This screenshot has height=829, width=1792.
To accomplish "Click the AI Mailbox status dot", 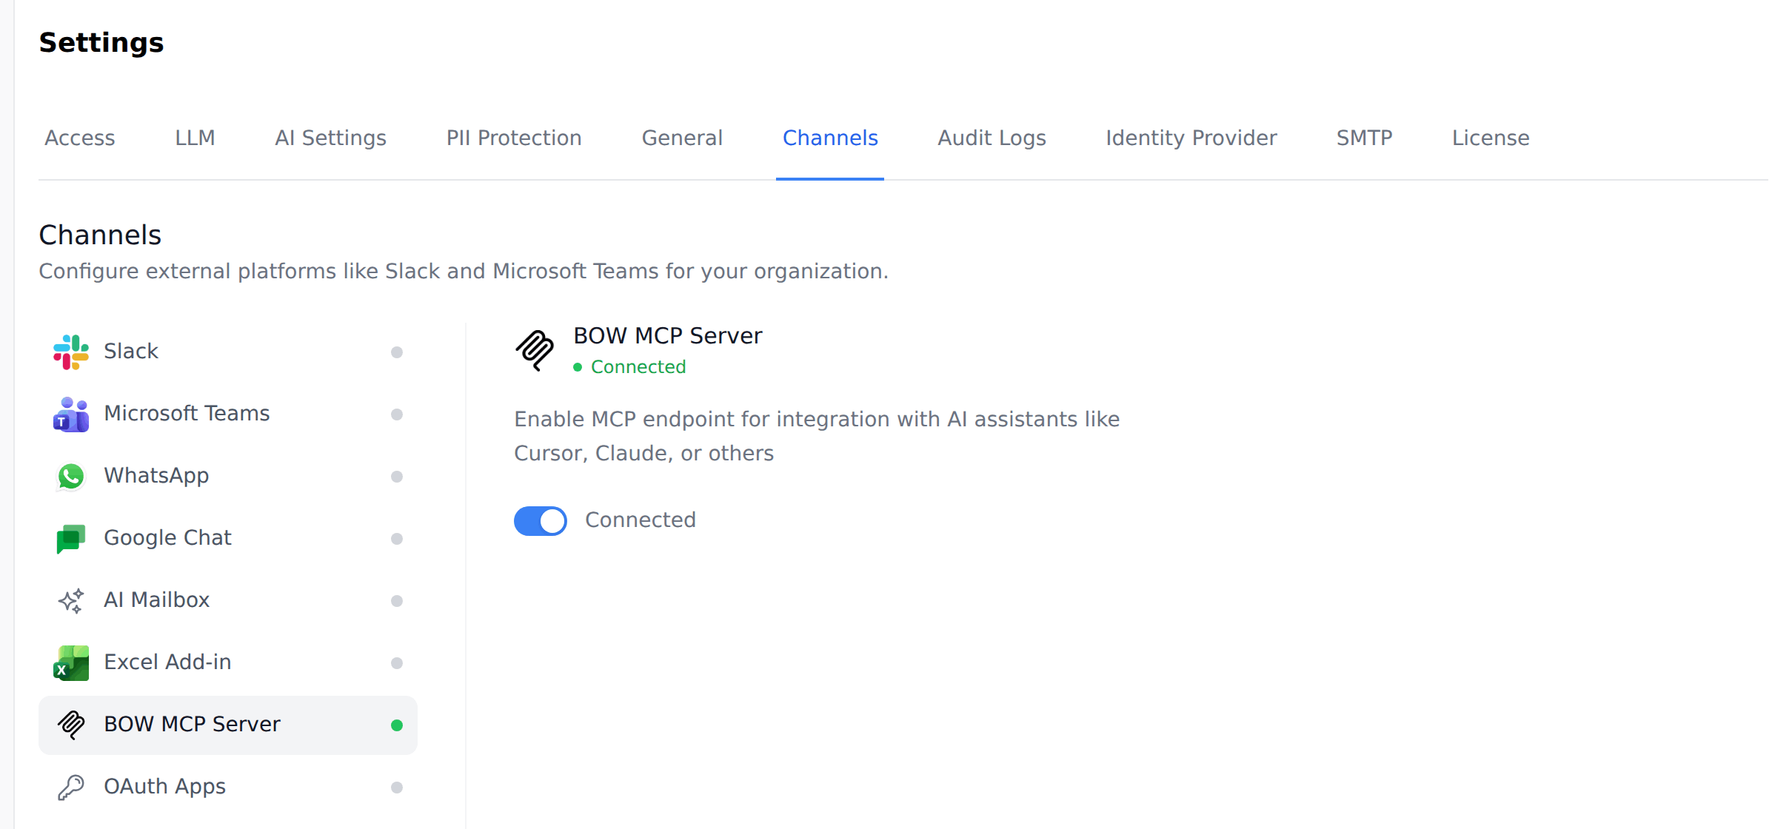I will 397,601.
